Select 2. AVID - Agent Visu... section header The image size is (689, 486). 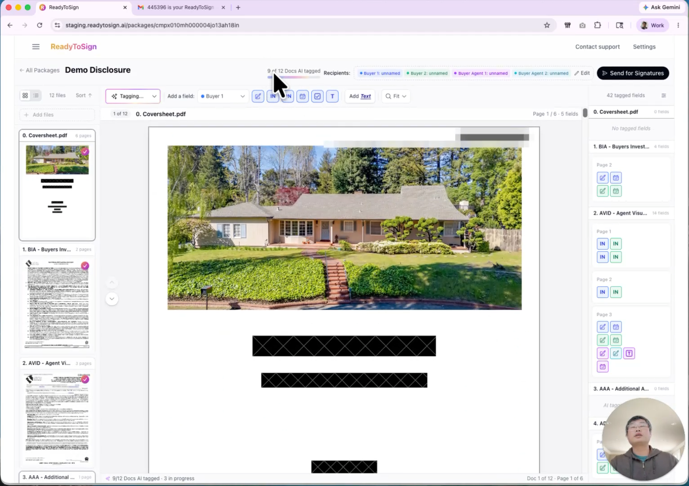[x=631, y=213]
